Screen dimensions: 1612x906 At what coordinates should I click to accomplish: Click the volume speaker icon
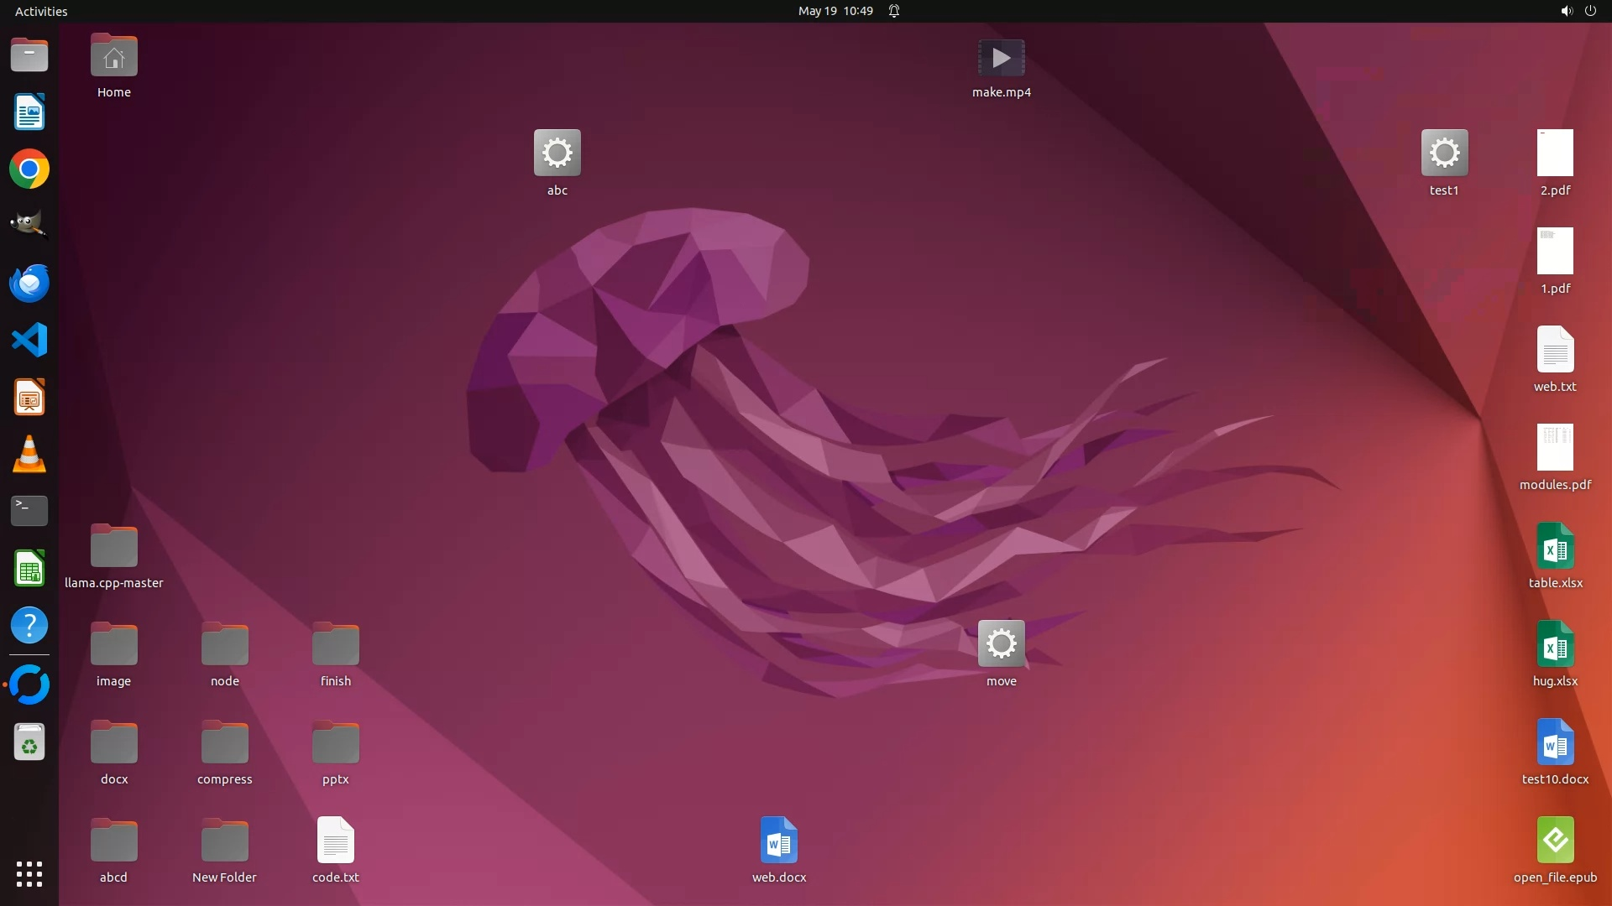point(1566,11)
